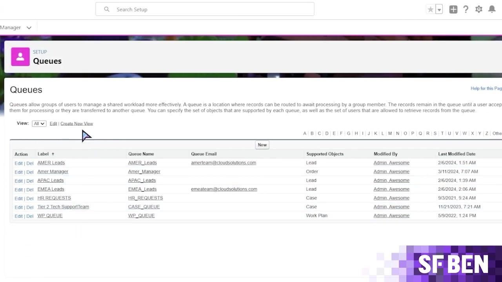Open the EMEA Leads queue label
The height and width of the screenshot is (282, 502).
tap(51, 189)
